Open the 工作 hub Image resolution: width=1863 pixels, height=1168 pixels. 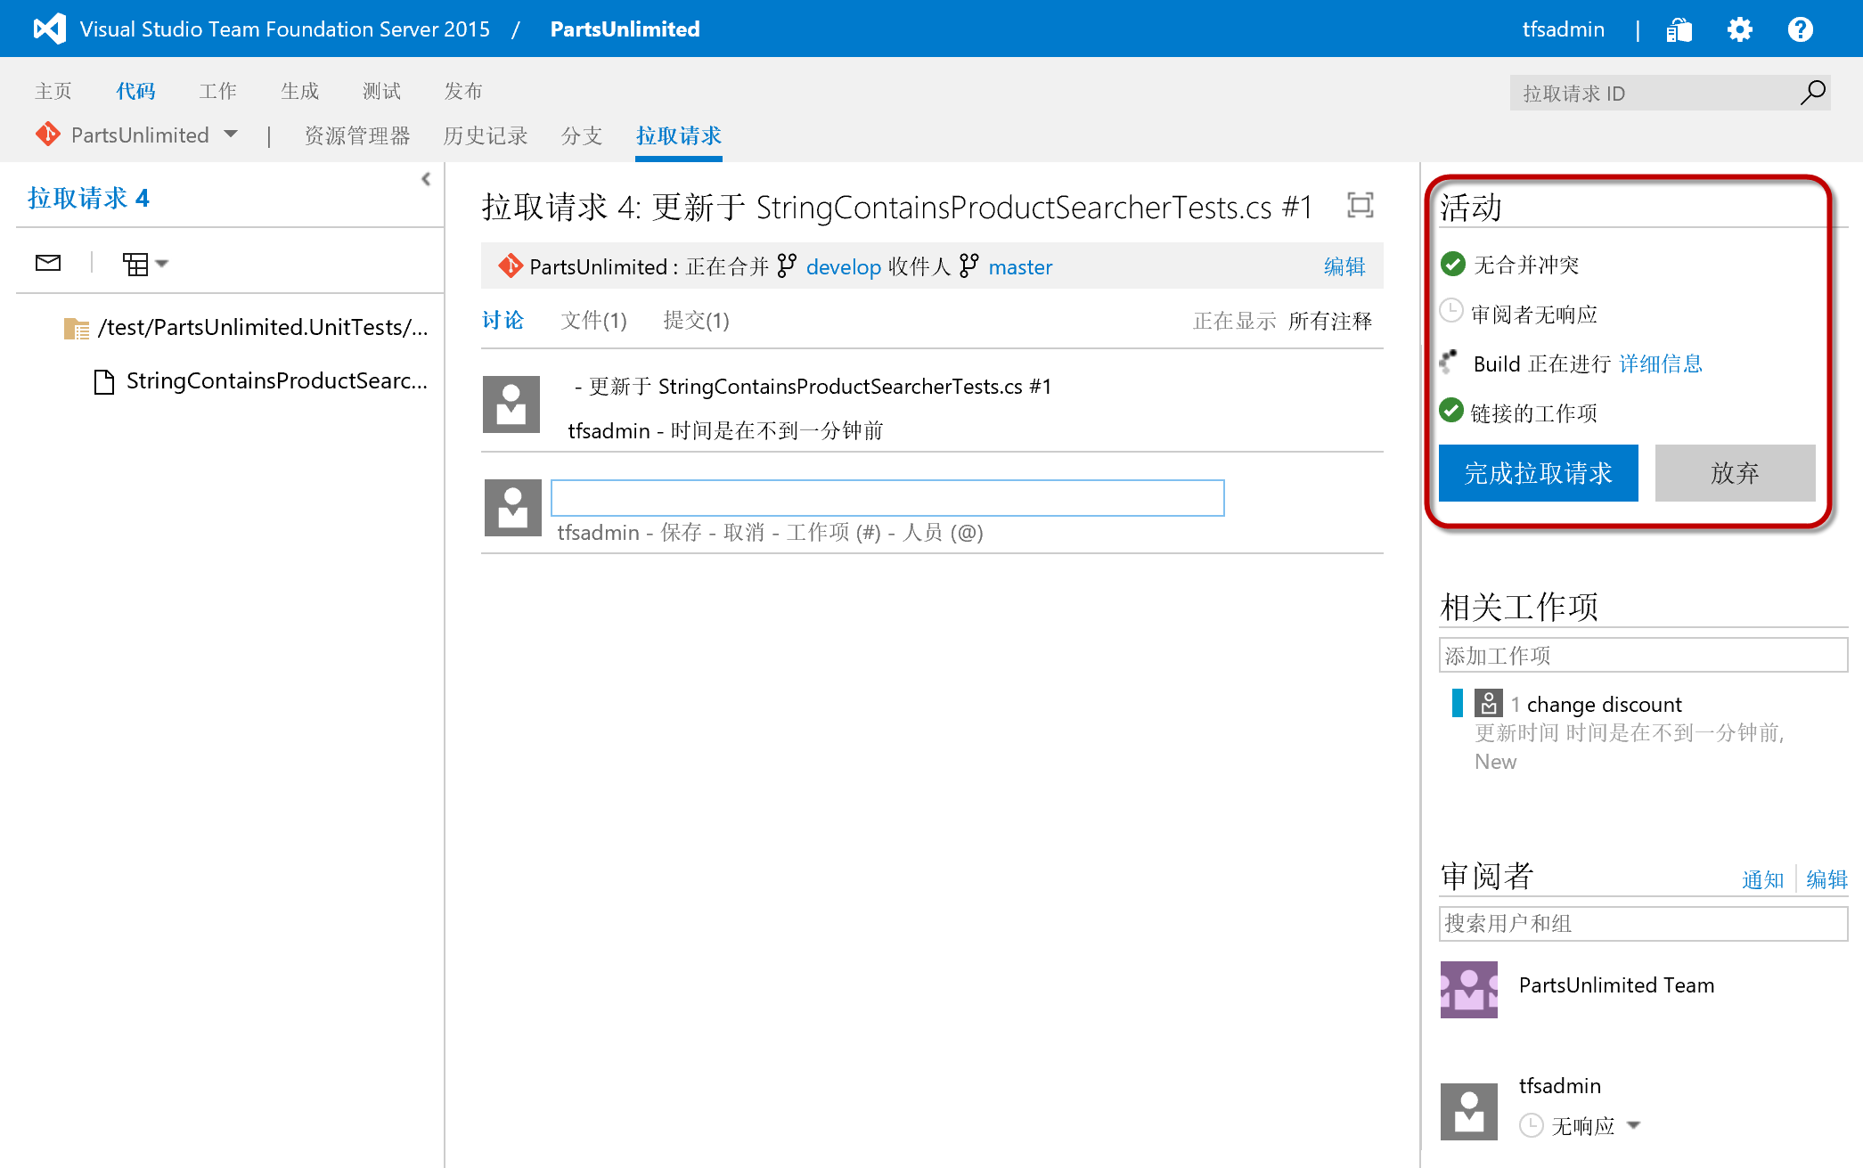point(217,91)
